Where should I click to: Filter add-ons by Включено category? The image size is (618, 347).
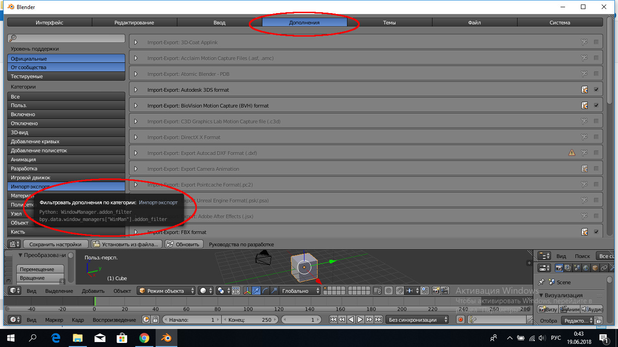[66, 114]
